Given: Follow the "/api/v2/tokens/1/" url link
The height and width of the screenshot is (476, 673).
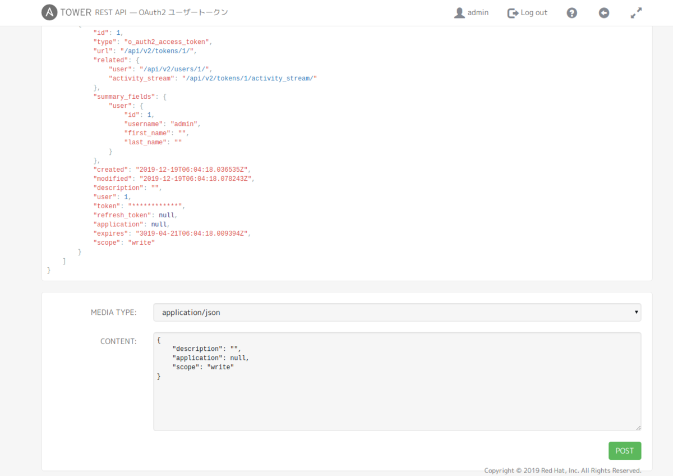Looking at the screenshot, I should [158, 51].
